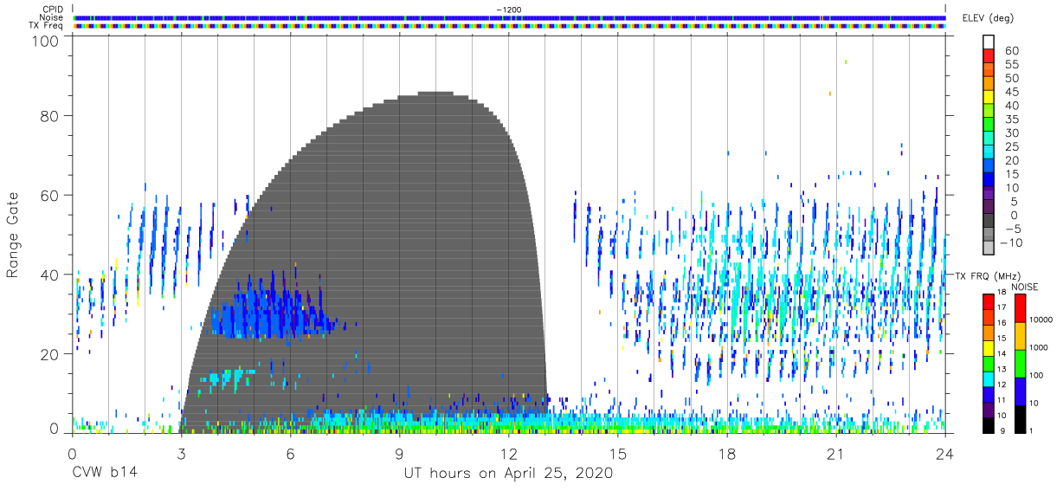Click the range gate tick label 80
The image size is (1063, 491).
(x=50, y=115)
